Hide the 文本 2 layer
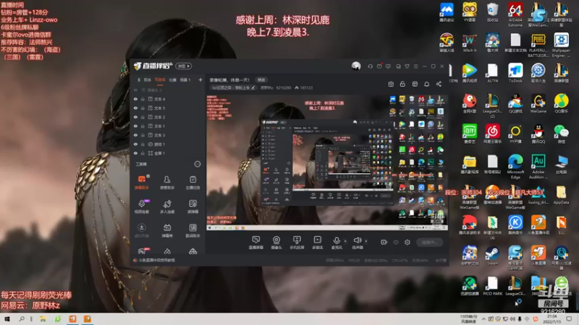This screenshot has height=325, width=579. tap(135, 117)
